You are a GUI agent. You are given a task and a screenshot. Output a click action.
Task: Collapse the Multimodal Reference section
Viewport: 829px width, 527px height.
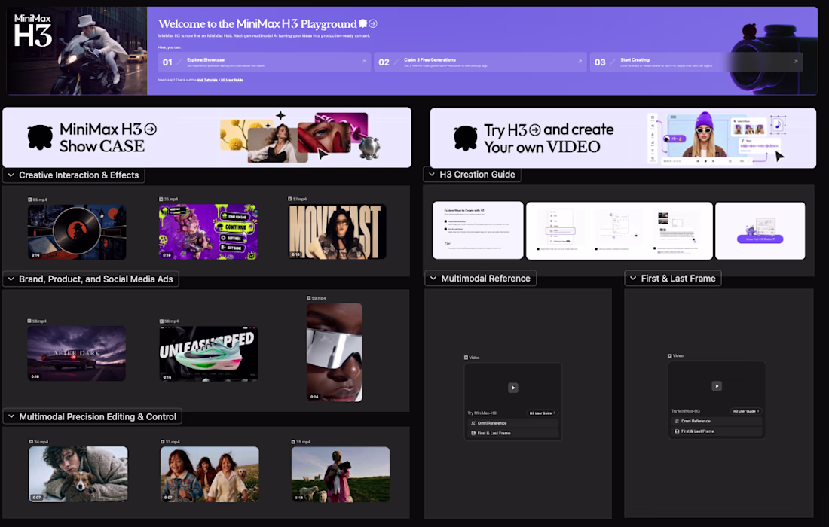click(x=433, y=279)
